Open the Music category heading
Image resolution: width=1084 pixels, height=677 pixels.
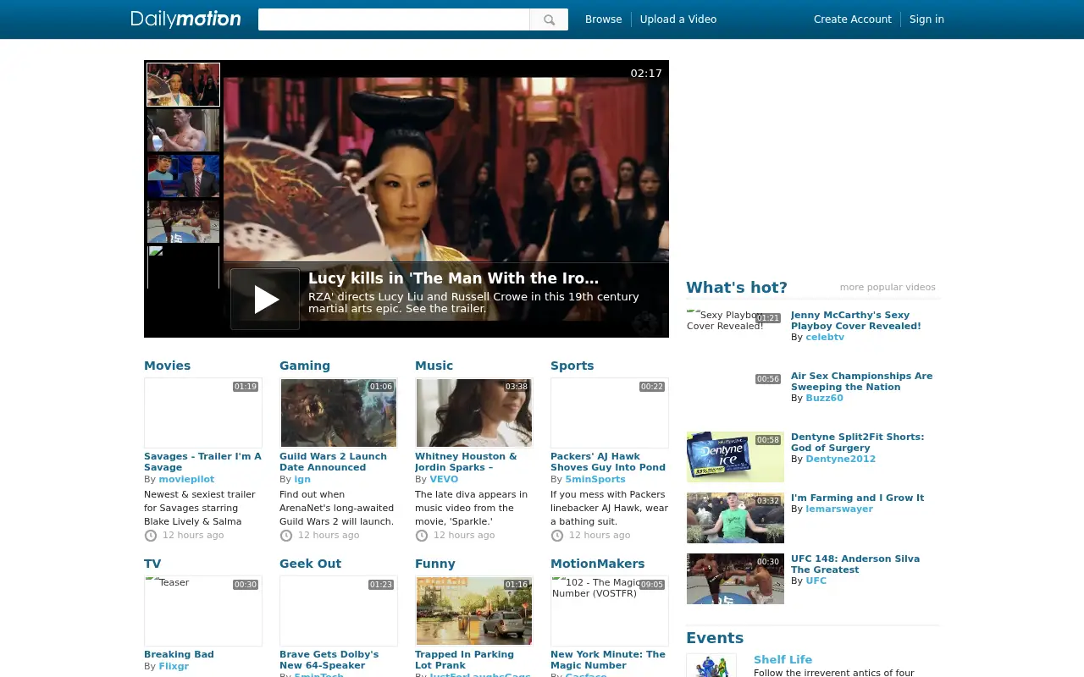tap(434, 366)
